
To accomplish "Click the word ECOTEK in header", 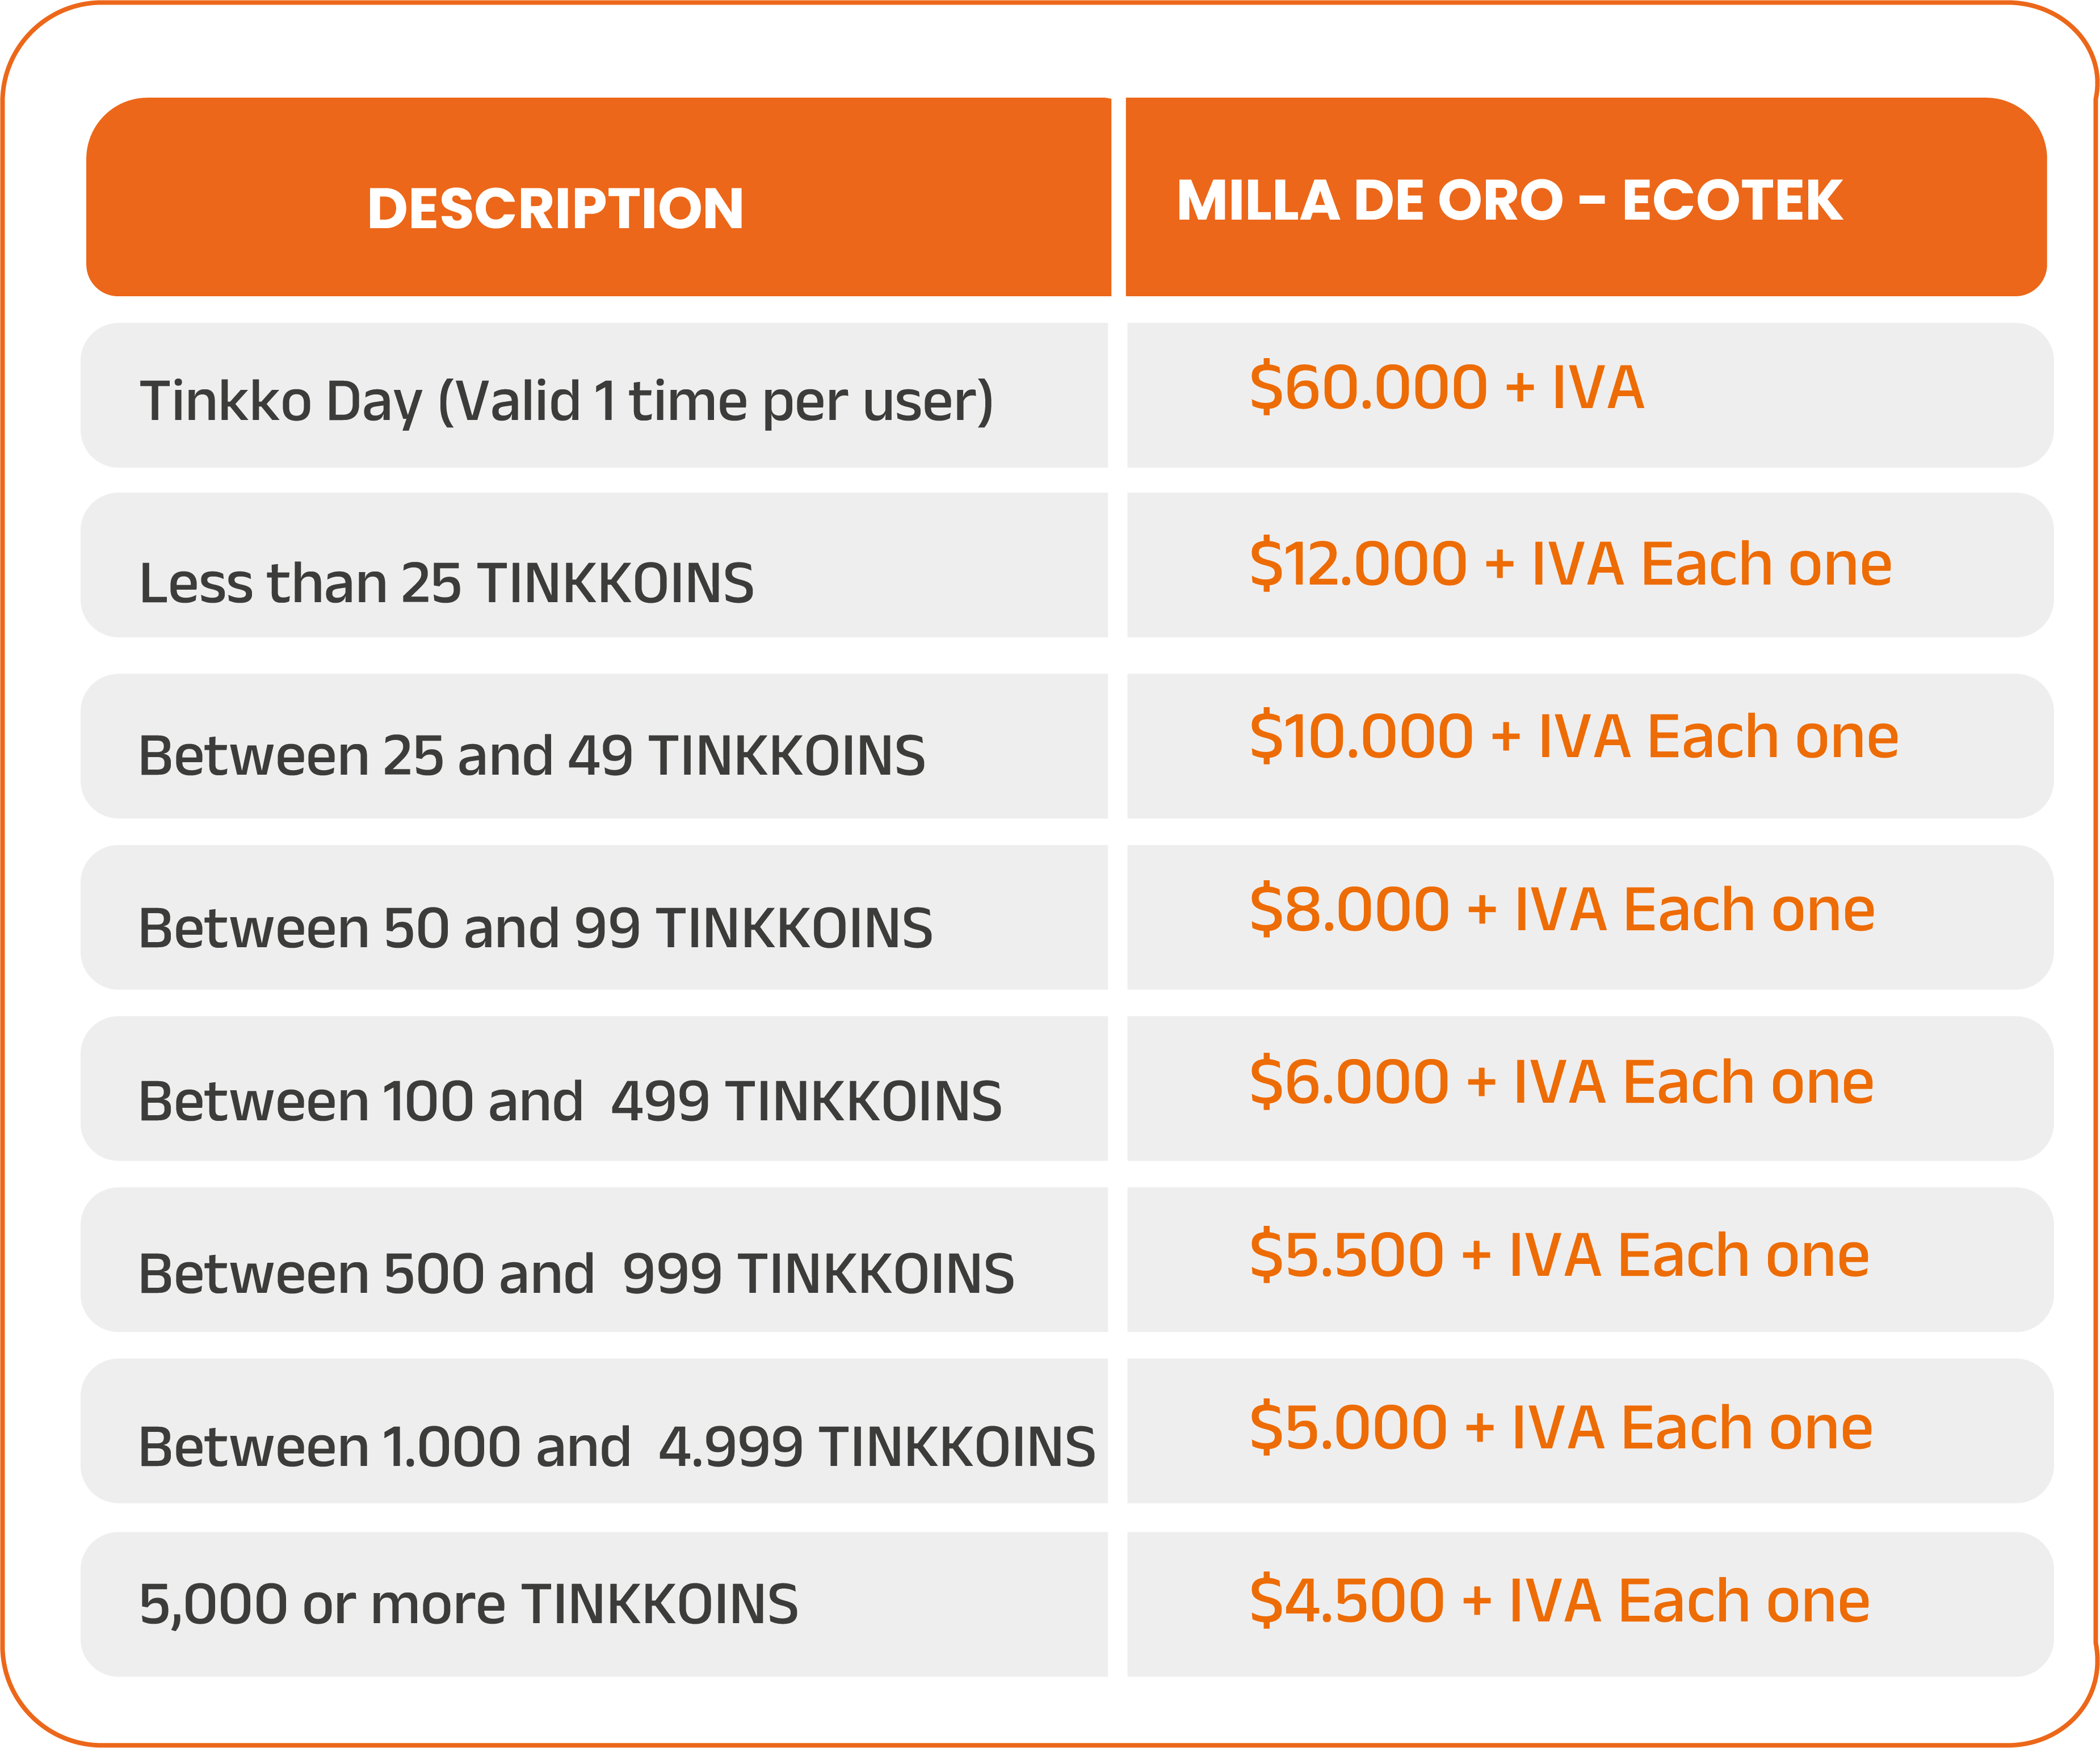I will [1731, 200].
